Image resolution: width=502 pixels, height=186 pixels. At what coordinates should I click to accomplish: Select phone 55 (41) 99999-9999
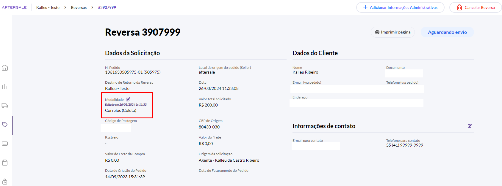(405, 145)
